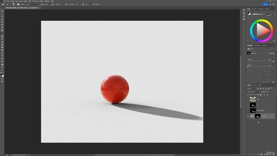Screen dimensions: 277x156
Task: Toggle pressure for size button
Action: pos(94,4)
